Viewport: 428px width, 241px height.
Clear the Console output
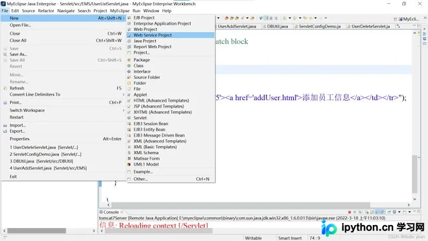click(367, 212)
